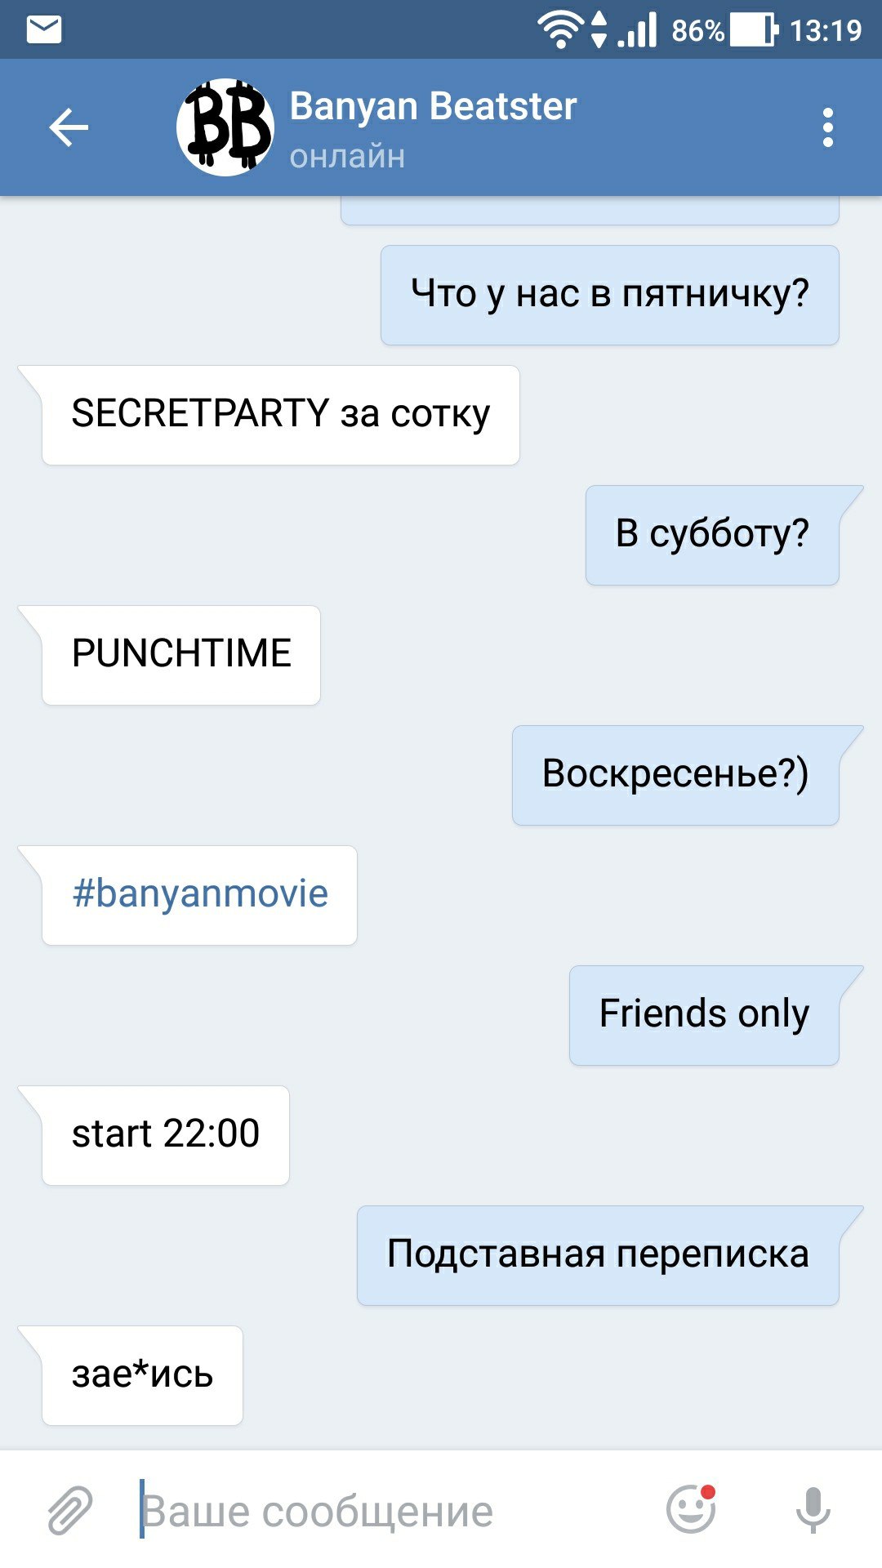Focus the 'Ваше сообщение' input field
The height and width of the screenshot is (1568, 882).
[392, 1510]
